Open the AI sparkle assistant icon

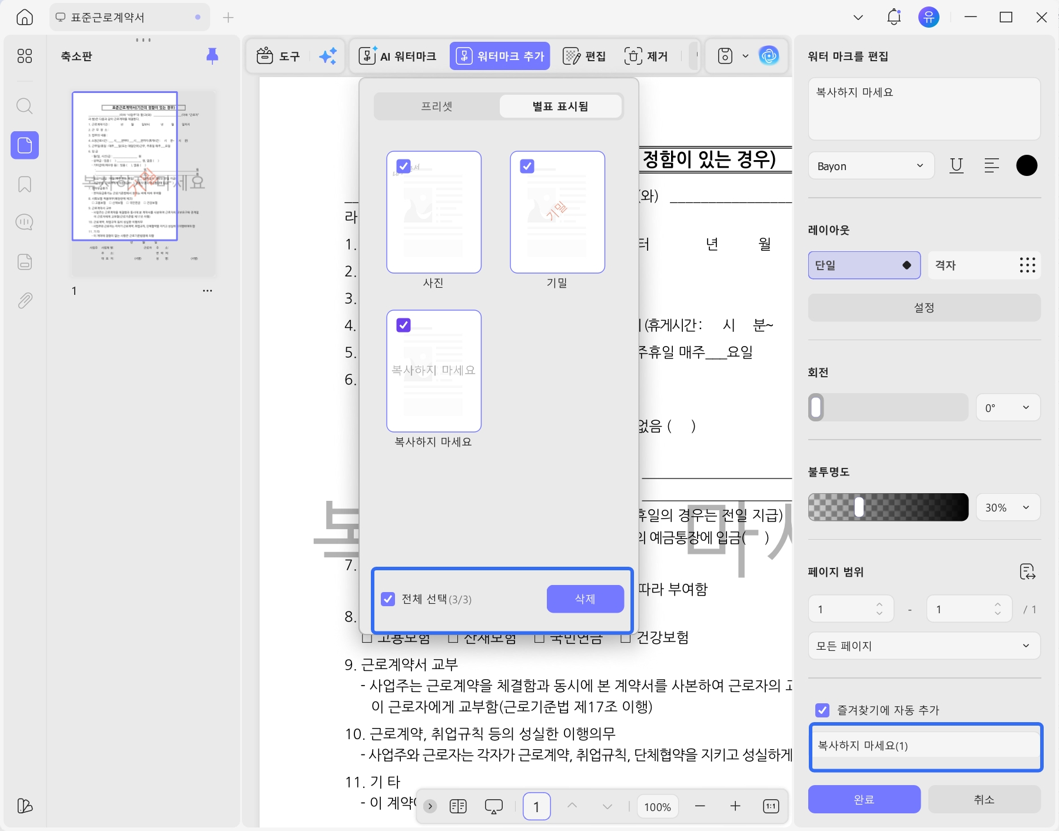328,56
